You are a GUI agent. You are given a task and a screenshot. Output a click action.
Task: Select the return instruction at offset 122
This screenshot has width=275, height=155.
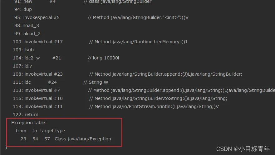click(31, 115)
